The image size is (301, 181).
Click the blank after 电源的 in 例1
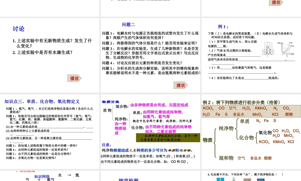pos(220,46)
